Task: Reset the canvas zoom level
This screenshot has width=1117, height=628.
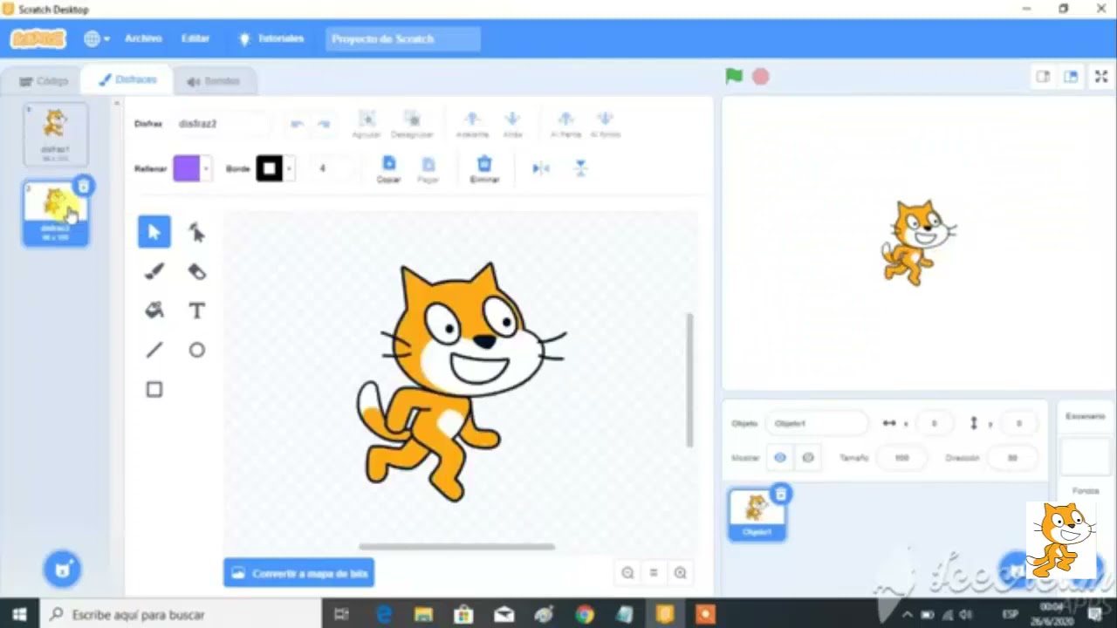Action: pyautogui.click(x=654, y=573)
